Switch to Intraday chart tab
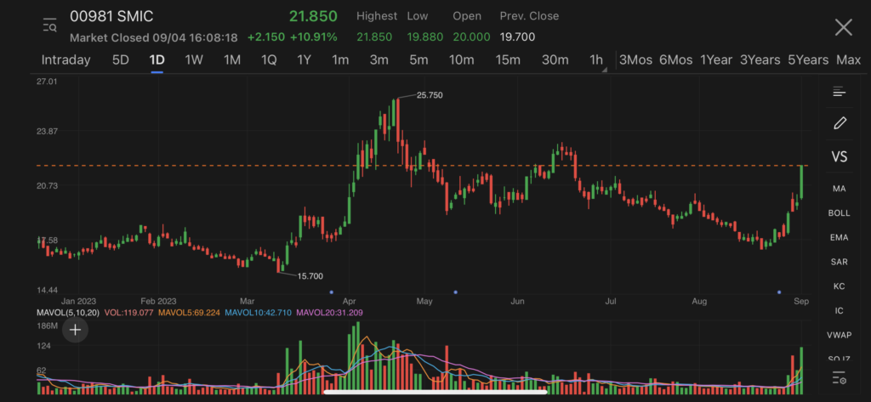 coord(65,60)
